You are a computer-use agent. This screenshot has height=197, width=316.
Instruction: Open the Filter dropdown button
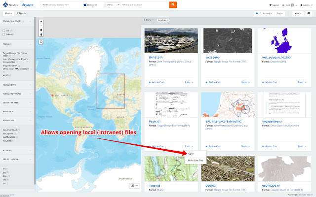[x=8, y=13]
